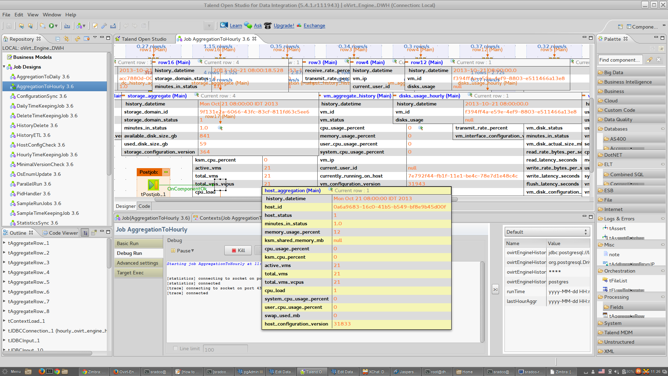Click the Link with Editor icon in Repository
Image resolution: width=668 pixels, height=376 pixels.
[66, 39]
